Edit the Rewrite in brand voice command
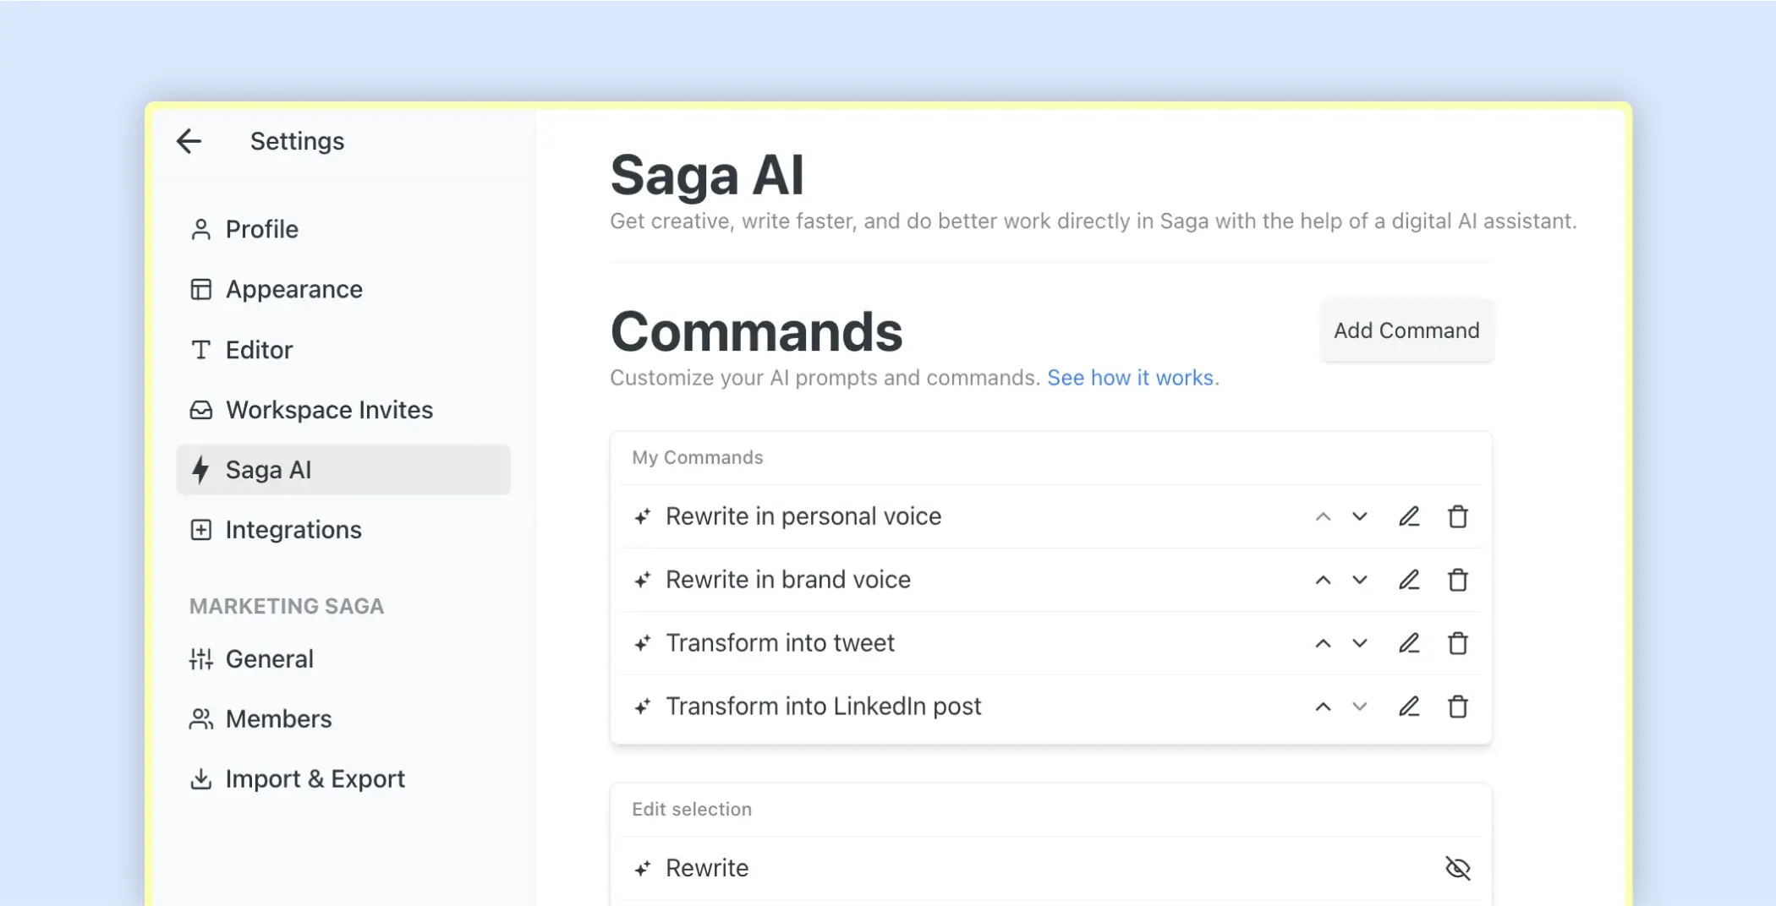Image resolution: width=1776 pixels, height=906 pixels. click(1409, 580)
